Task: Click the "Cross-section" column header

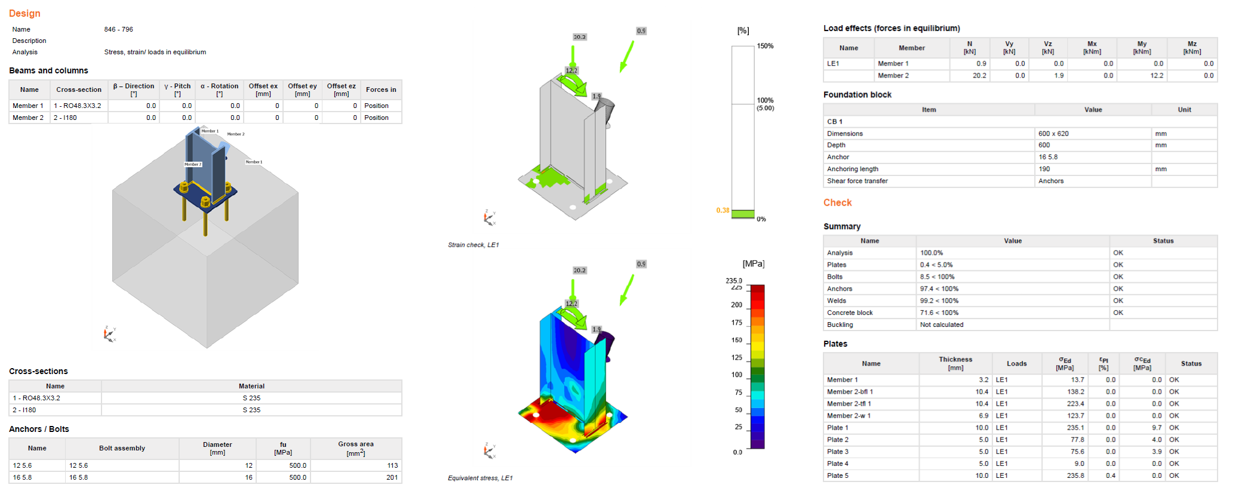Action: click(x=79, y=89)
